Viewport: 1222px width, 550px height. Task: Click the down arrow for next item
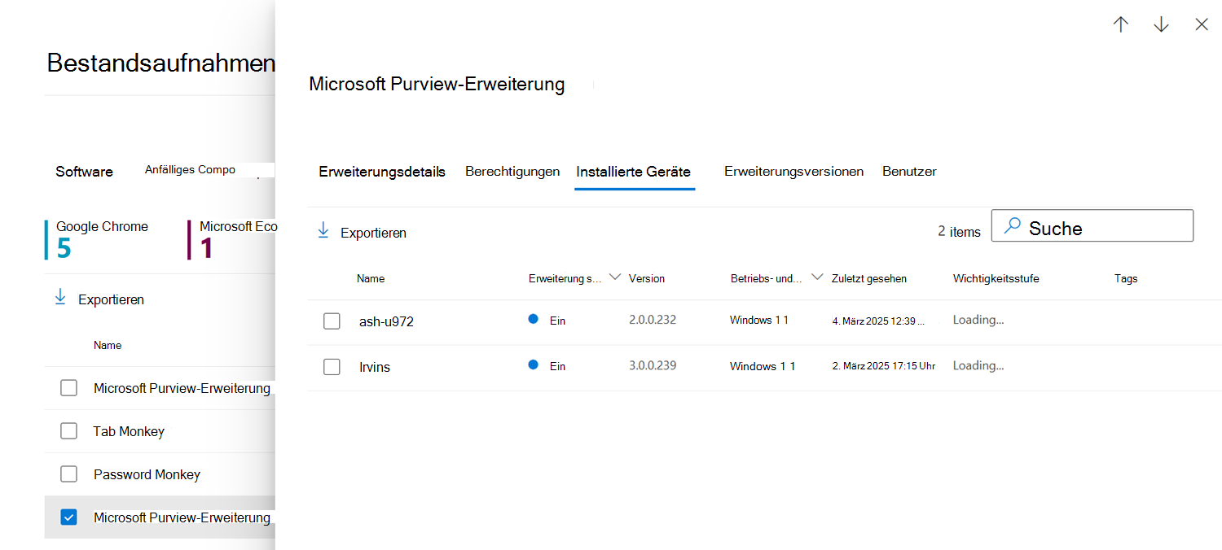(x=1162, y=24)
